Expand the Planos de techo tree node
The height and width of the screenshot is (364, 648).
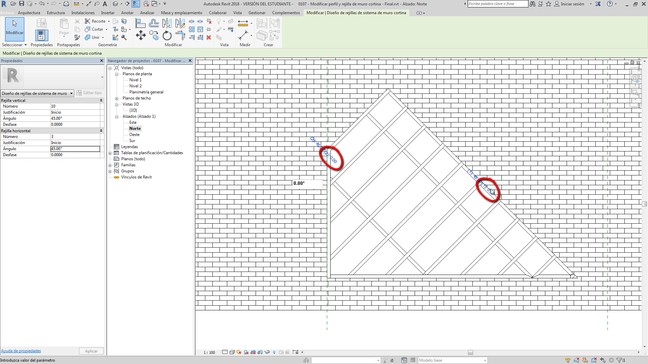coord(117,99)
